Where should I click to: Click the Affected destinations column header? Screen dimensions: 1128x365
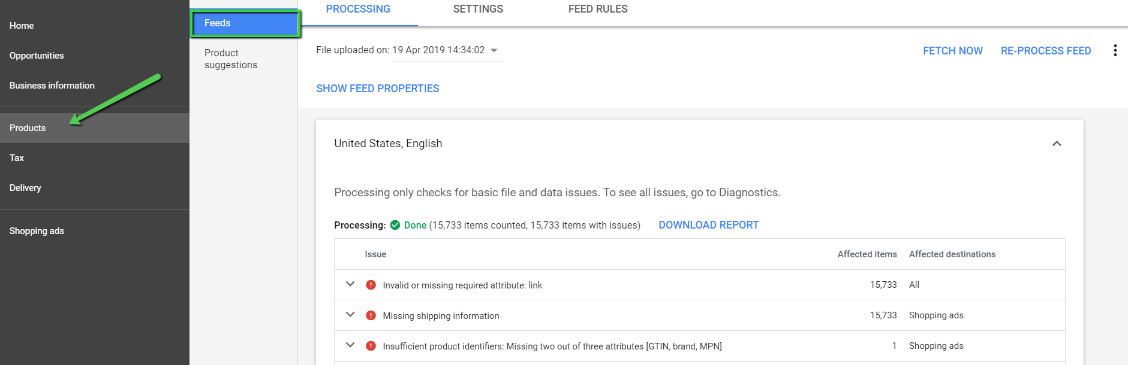click(x=952, y=254)
